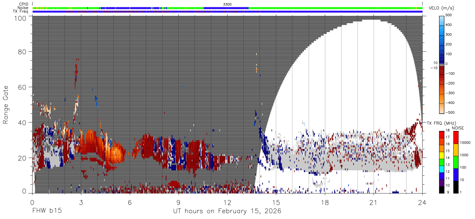Click the CPID value 3300
Screen dimensions: 475x219
click(x=227, y=4)
